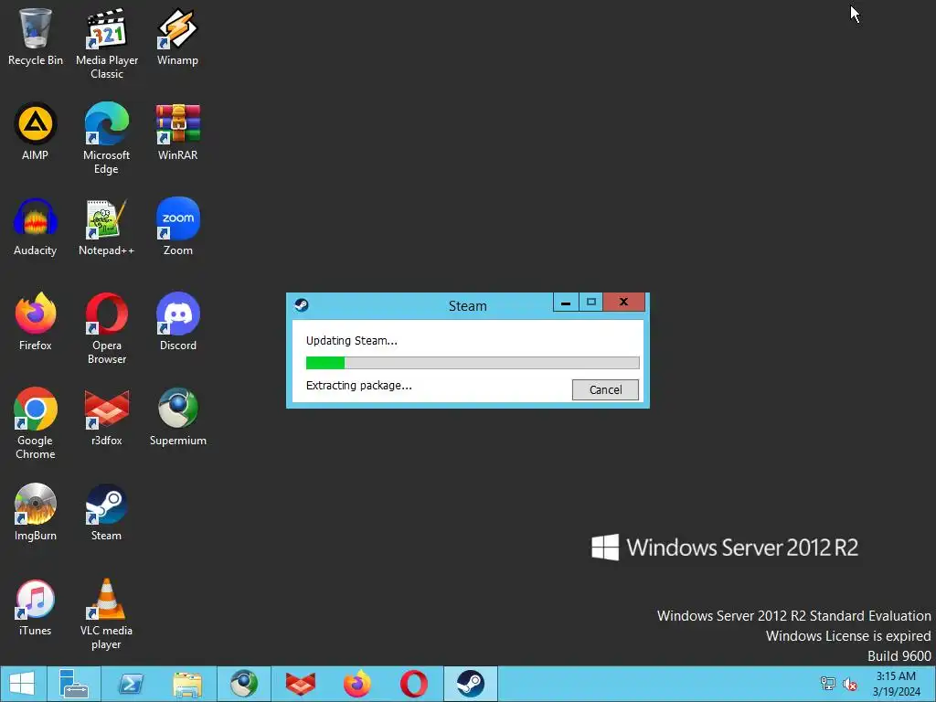Screen dimensions: 936x702
Task: Click the "Updating Steam..." label
Action: tap(352, 341)
